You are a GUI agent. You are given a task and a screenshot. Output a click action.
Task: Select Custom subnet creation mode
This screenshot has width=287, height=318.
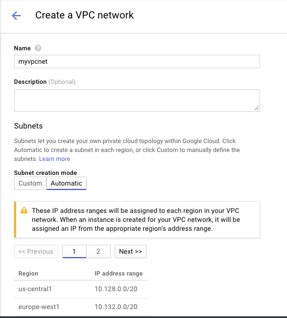coord(30,183)
